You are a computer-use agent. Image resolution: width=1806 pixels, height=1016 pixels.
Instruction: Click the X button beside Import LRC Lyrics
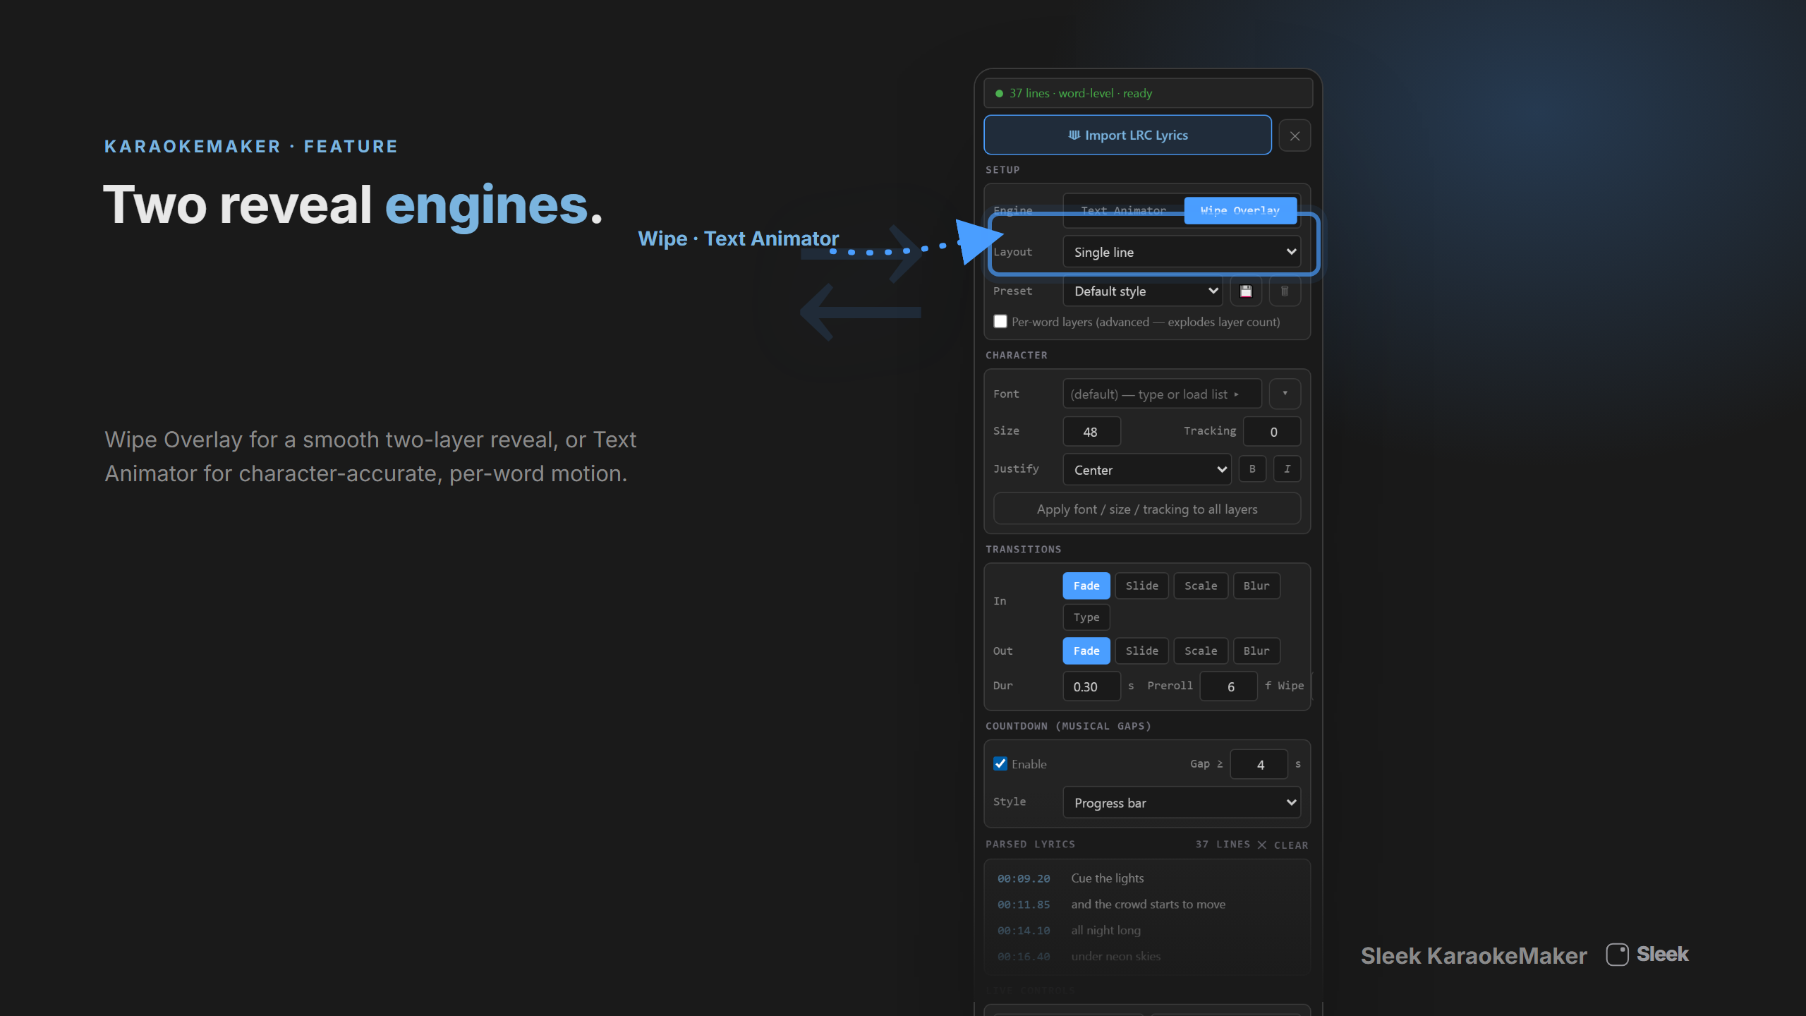tap(1295, 135)
